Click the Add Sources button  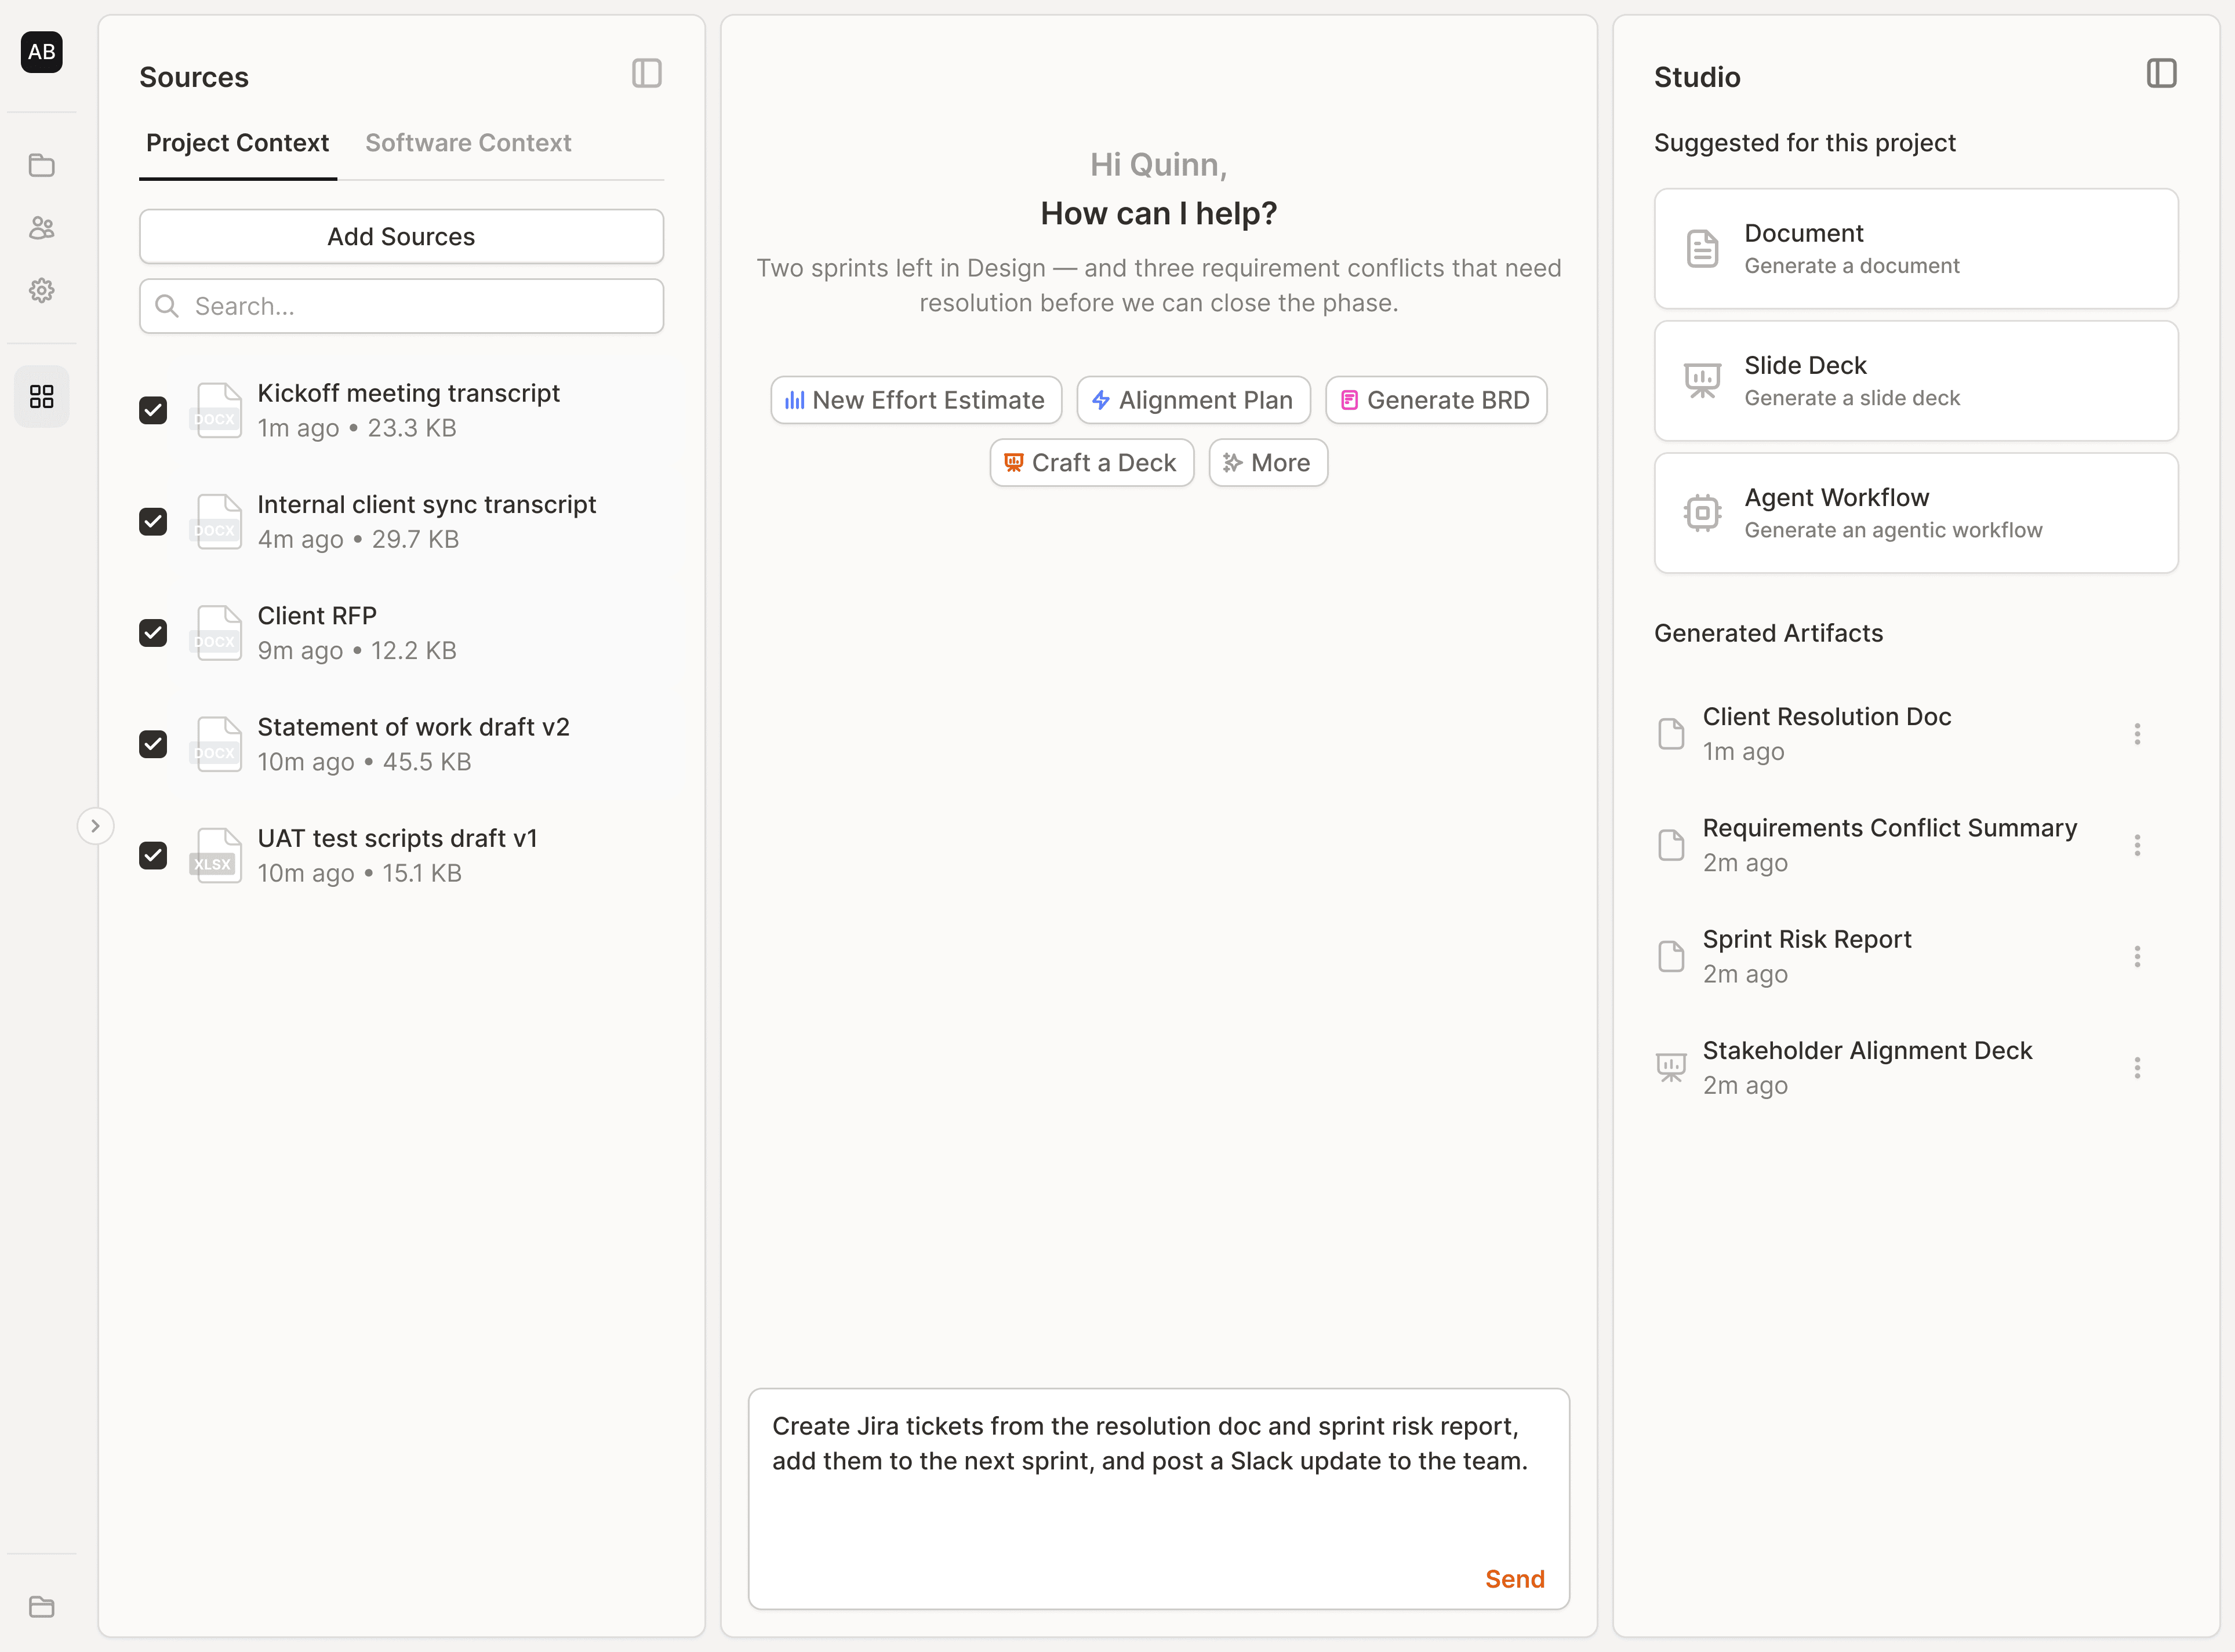click(x=401, y=237)
